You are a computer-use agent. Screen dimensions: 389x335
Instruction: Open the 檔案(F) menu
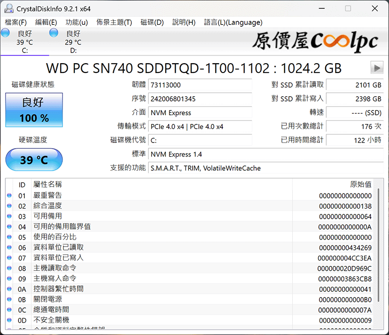pos(16,22)
